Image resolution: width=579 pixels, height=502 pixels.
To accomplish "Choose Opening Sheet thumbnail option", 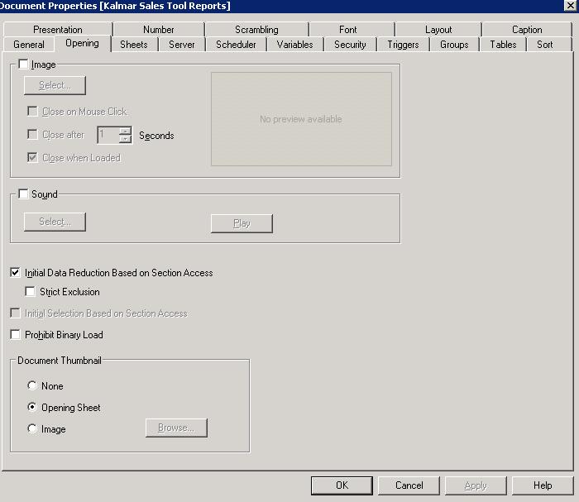I will point(32,407).
